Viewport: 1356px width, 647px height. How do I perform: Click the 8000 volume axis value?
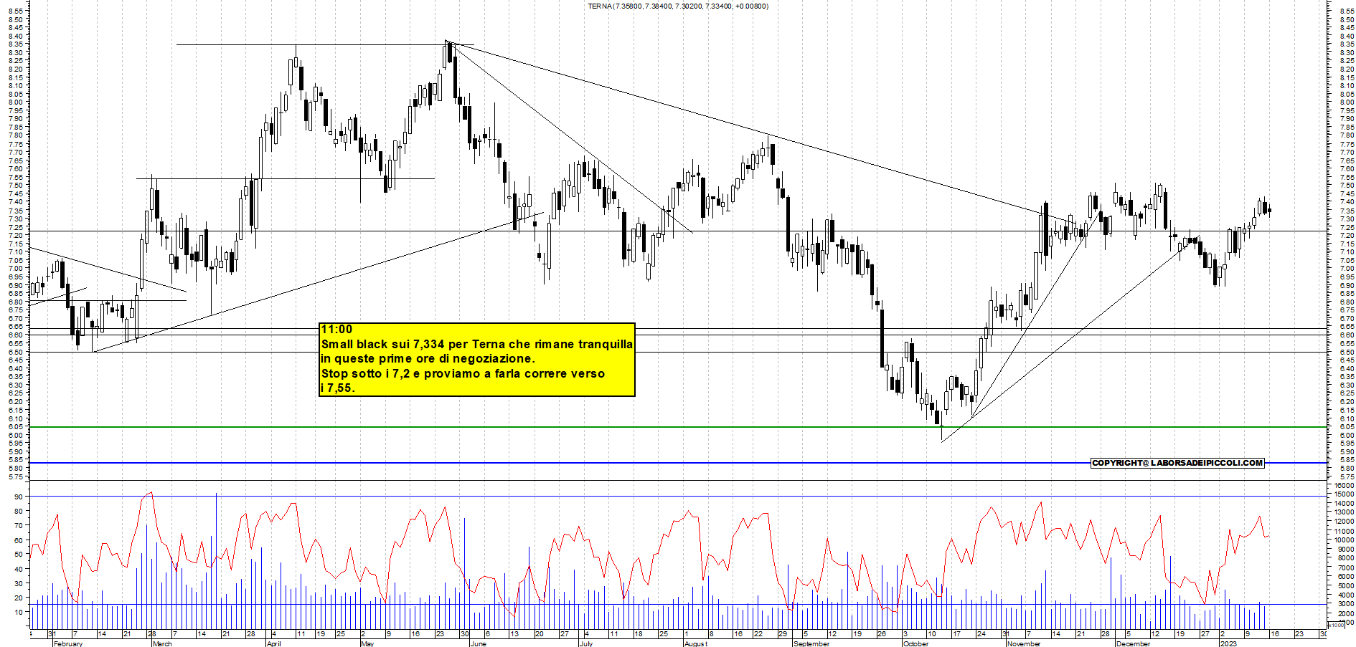(1345, 558)
